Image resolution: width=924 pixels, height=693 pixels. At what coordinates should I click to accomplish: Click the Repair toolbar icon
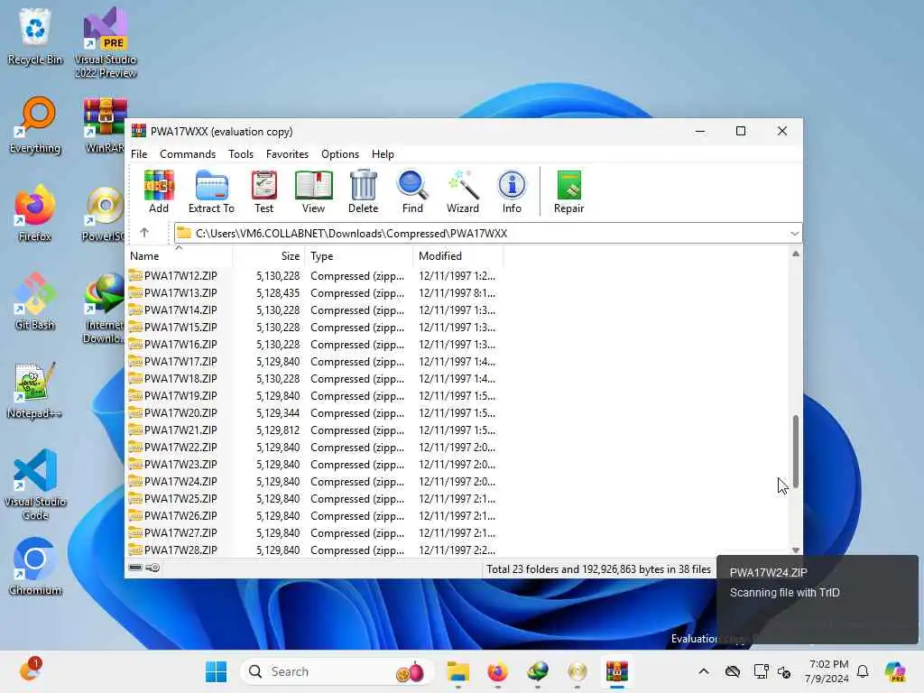568,191
